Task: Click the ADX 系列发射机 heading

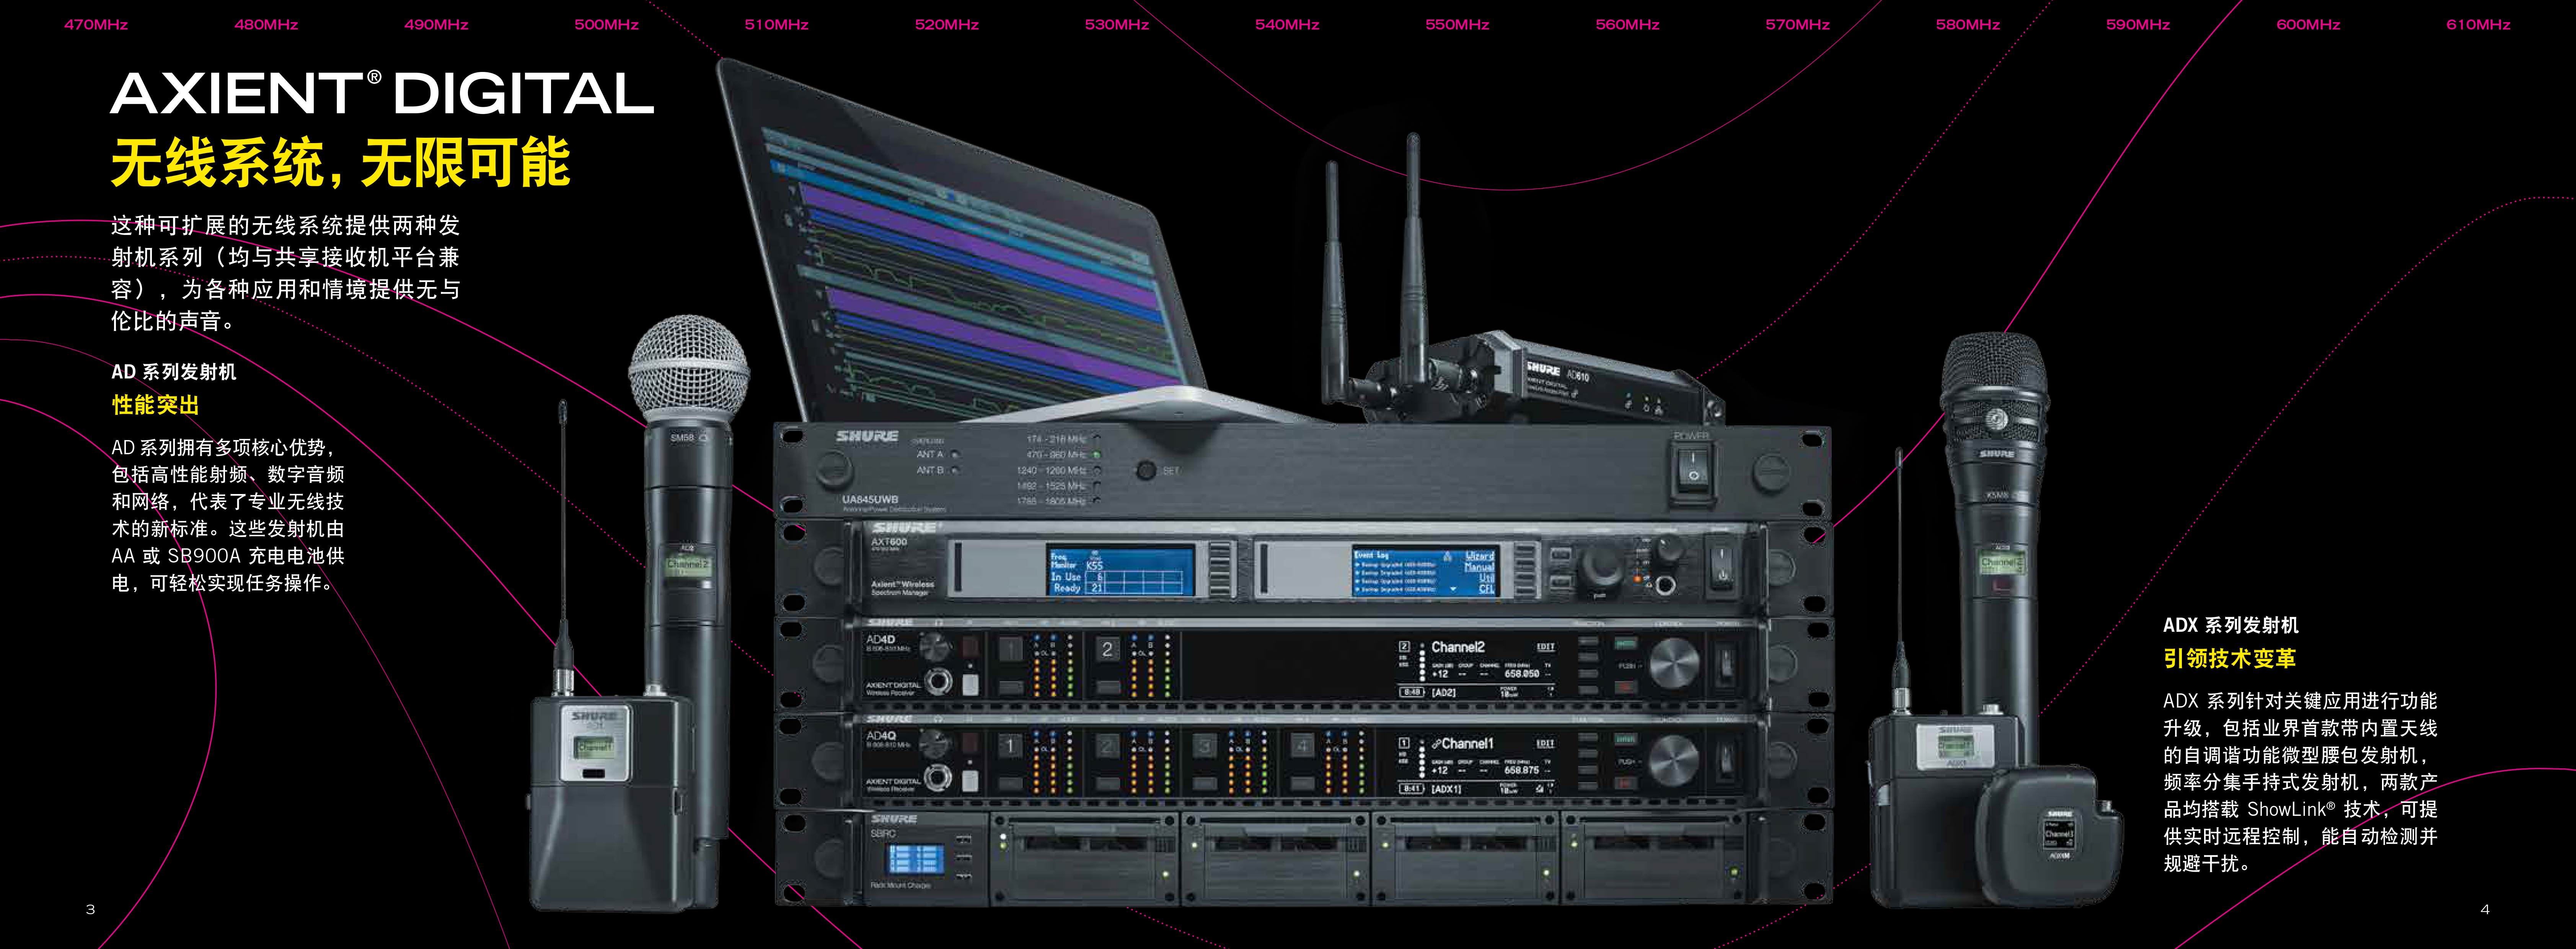Action: click(x=2230, y=625)
